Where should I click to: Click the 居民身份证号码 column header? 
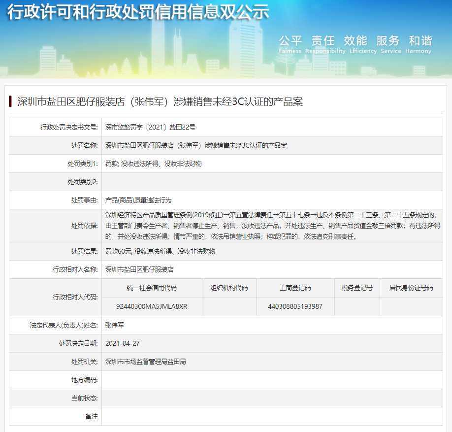[411, 288]
